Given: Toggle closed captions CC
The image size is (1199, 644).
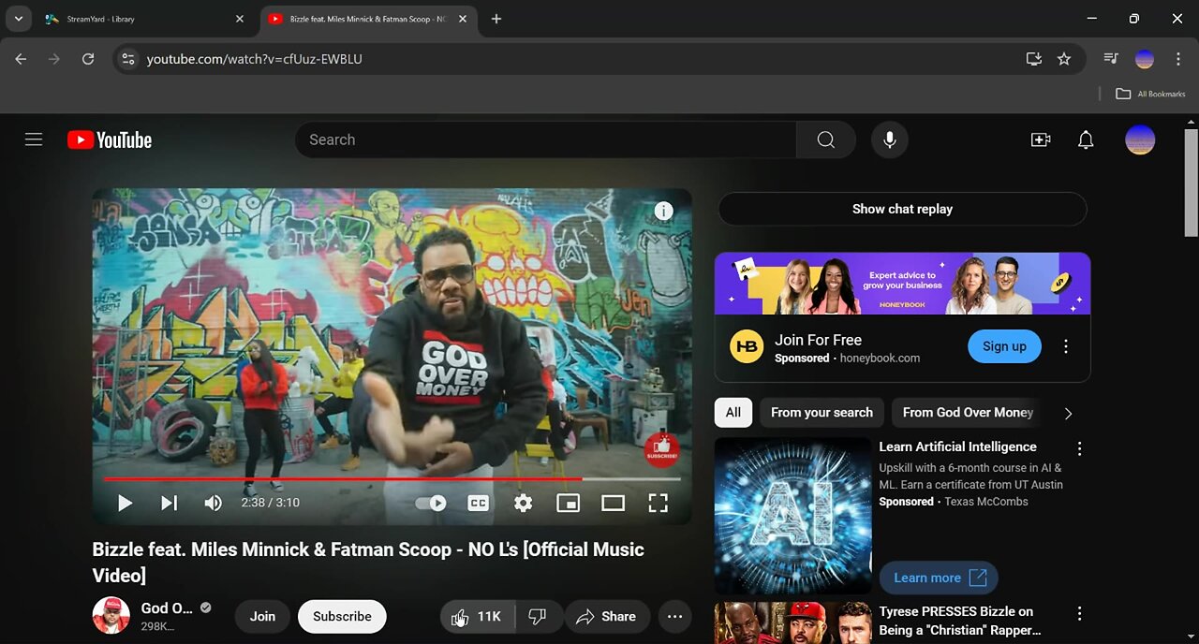Looking at the screenshot, I should point(478,503).
